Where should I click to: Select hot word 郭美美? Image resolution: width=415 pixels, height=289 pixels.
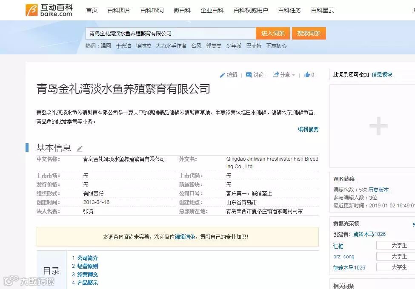click(214, 46)
